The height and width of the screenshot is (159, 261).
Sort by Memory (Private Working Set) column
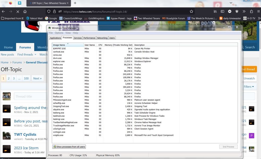click(x=118, y=45)
